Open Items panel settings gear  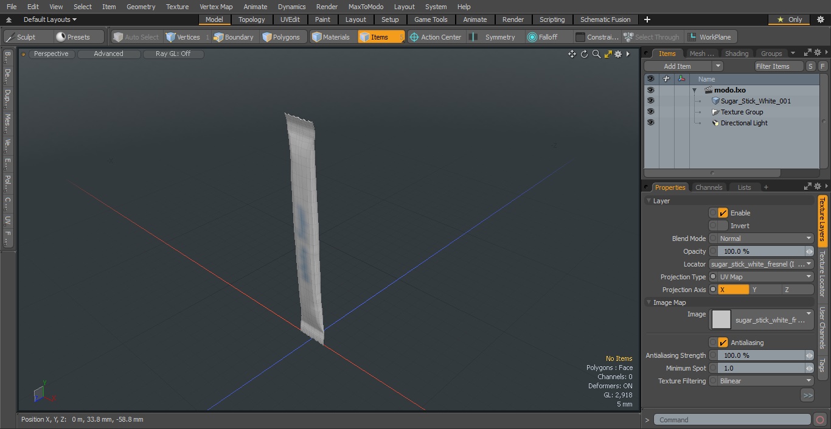[x=818, y=53]
